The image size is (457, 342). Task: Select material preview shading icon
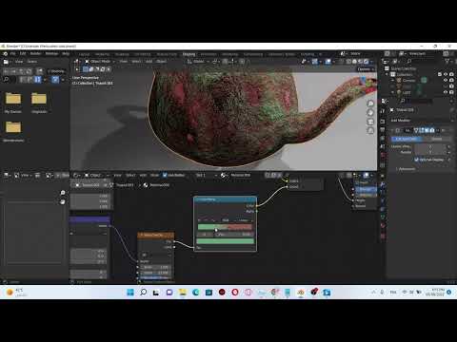pyautogui.click(x=360, y=62)
